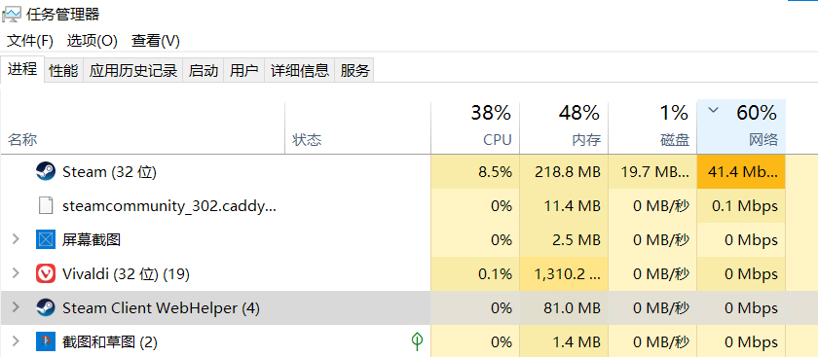Sort processes by CPU column header
This screenshot has height=357, width=818.
point(475,126)
